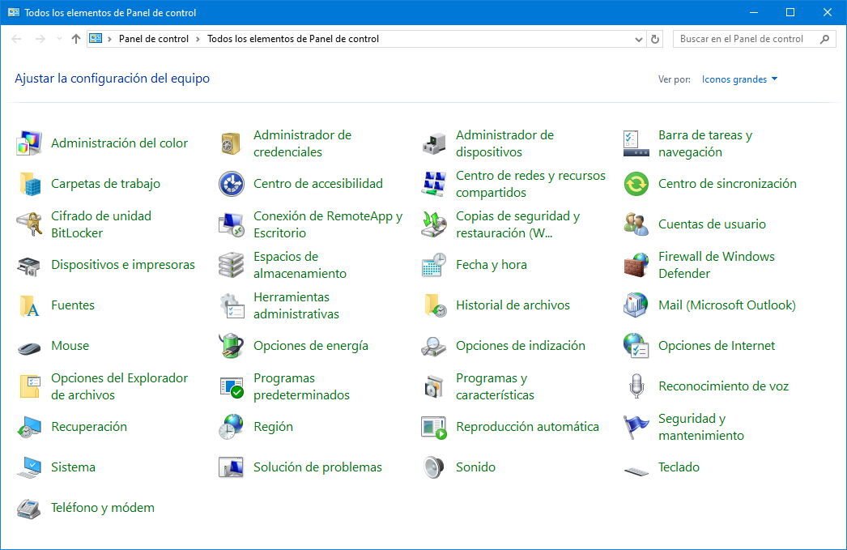Screen dimensions: 847x550
Task: Open the Iconos grandes view dropdown
Action: pos(738,79)
